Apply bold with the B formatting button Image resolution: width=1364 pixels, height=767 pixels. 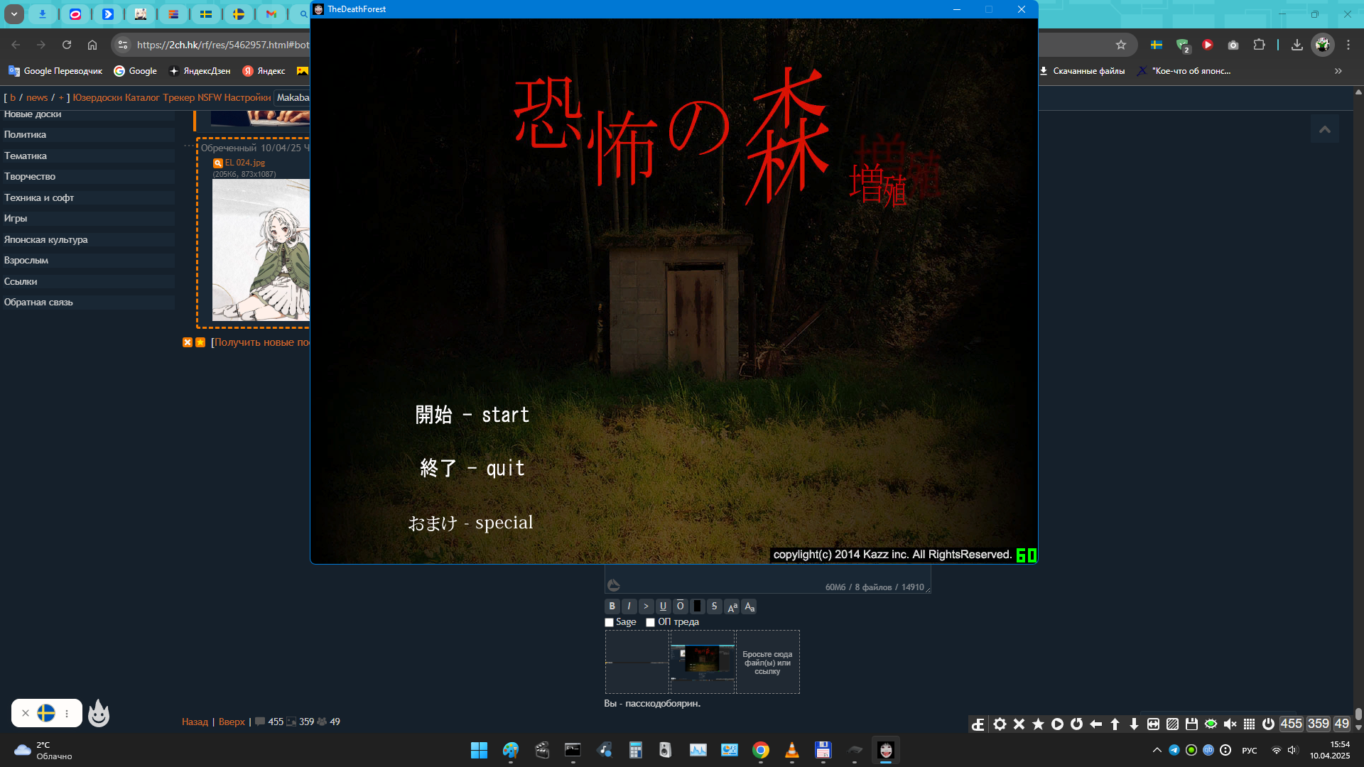(x=612, y=606)
